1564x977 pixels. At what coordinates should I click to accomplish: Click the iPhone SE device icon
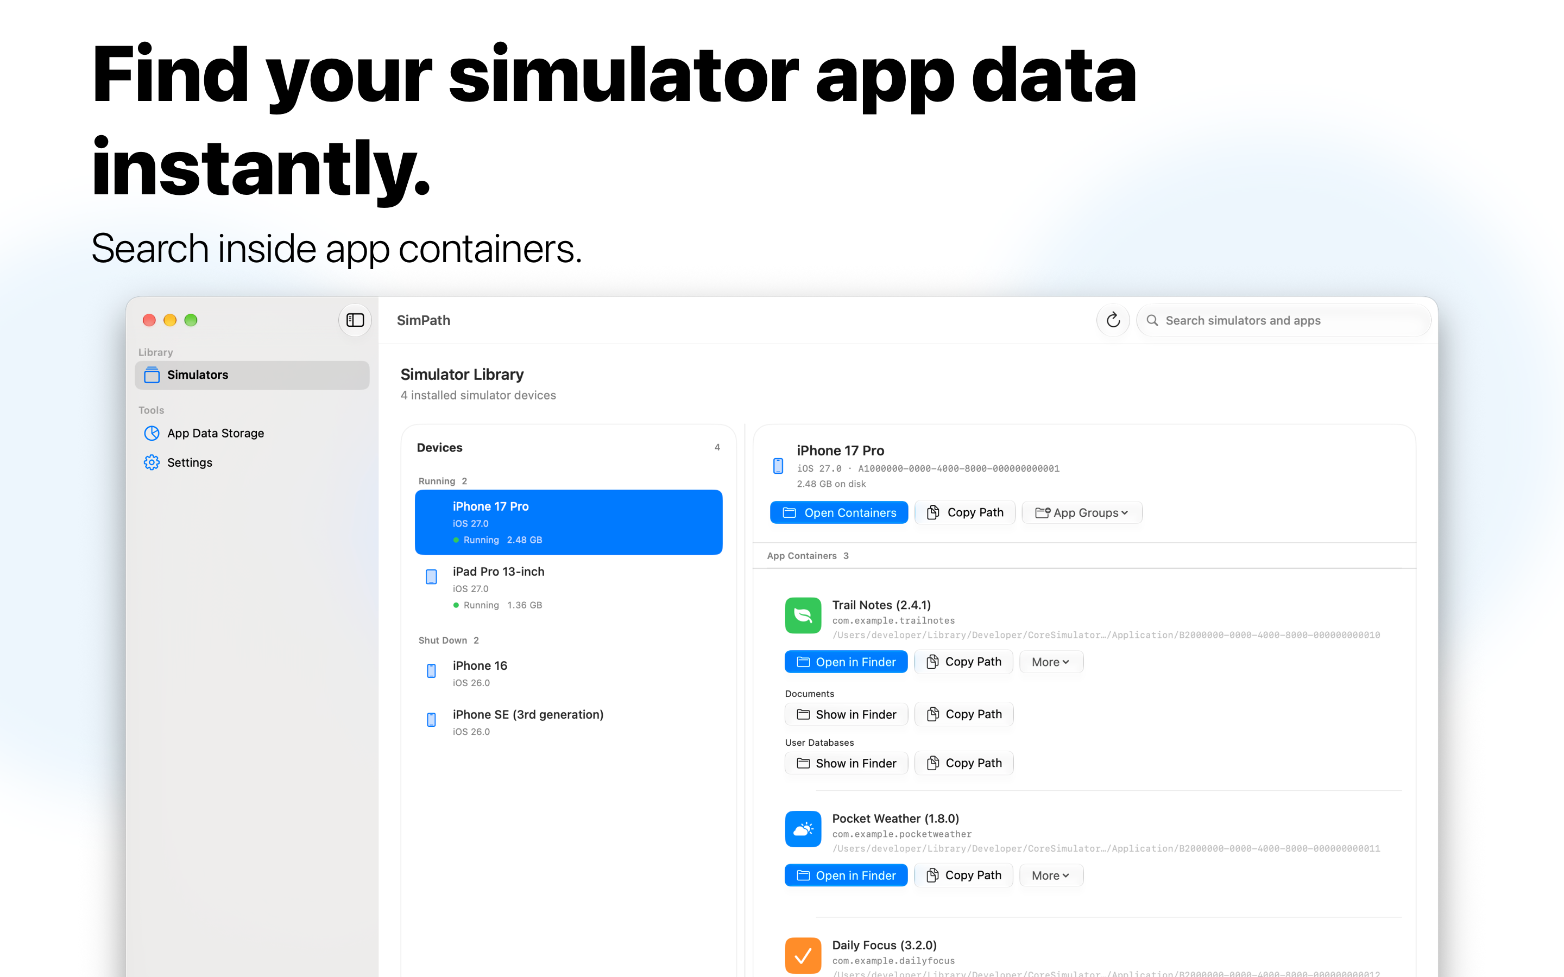(x=431, y=720)
